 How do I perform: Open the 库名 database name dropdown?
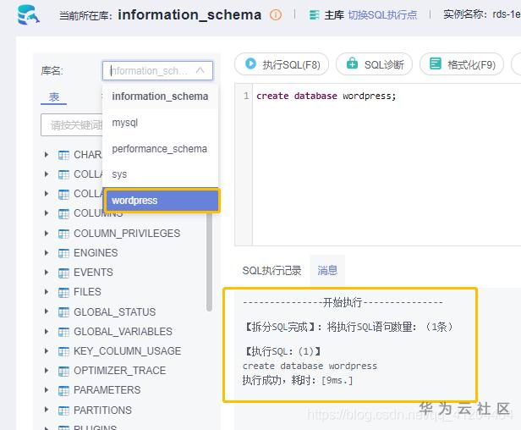(x=157, y=70)
